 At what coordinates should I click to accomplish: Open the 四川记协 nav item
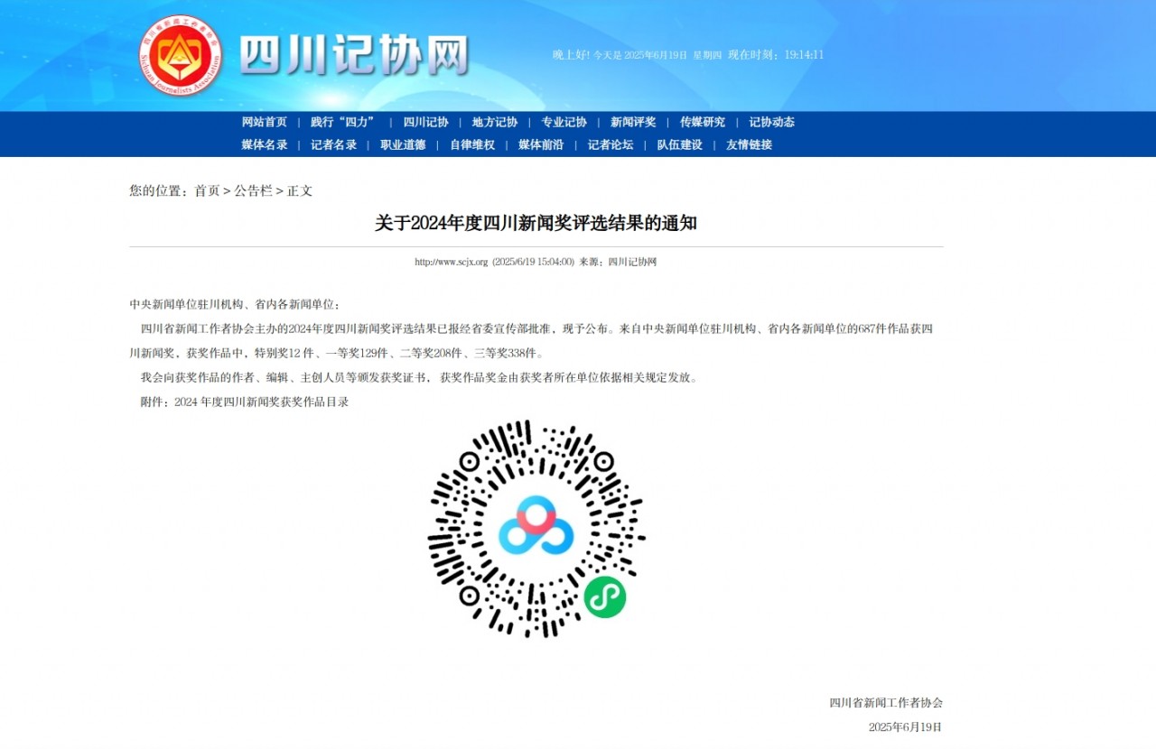click(425, 123)
